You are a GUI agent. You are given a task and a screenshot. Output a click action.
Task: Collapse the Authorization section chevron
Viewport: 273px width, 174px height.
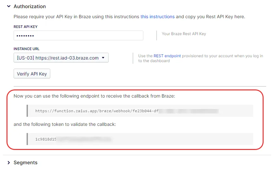[x=9, y=6]
